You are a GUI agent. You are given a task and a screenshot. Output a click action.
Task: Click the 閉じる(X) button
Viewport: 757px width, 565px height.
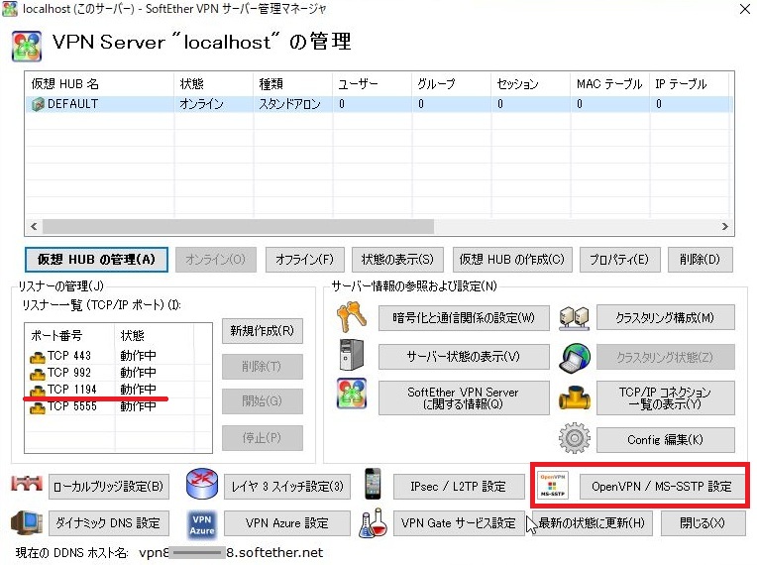click(x=703, y=523)
